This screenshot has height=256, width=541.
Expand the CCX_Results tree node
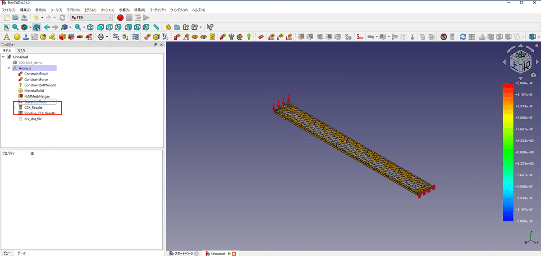[x=14, y=108]
